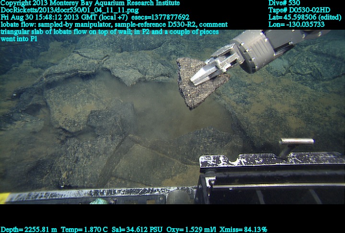The height and width of the screenshot is (233, 345).
Task: Click the copyright line mentioning Monterey Bay Aquarium
Action: [x=90, y=3]
